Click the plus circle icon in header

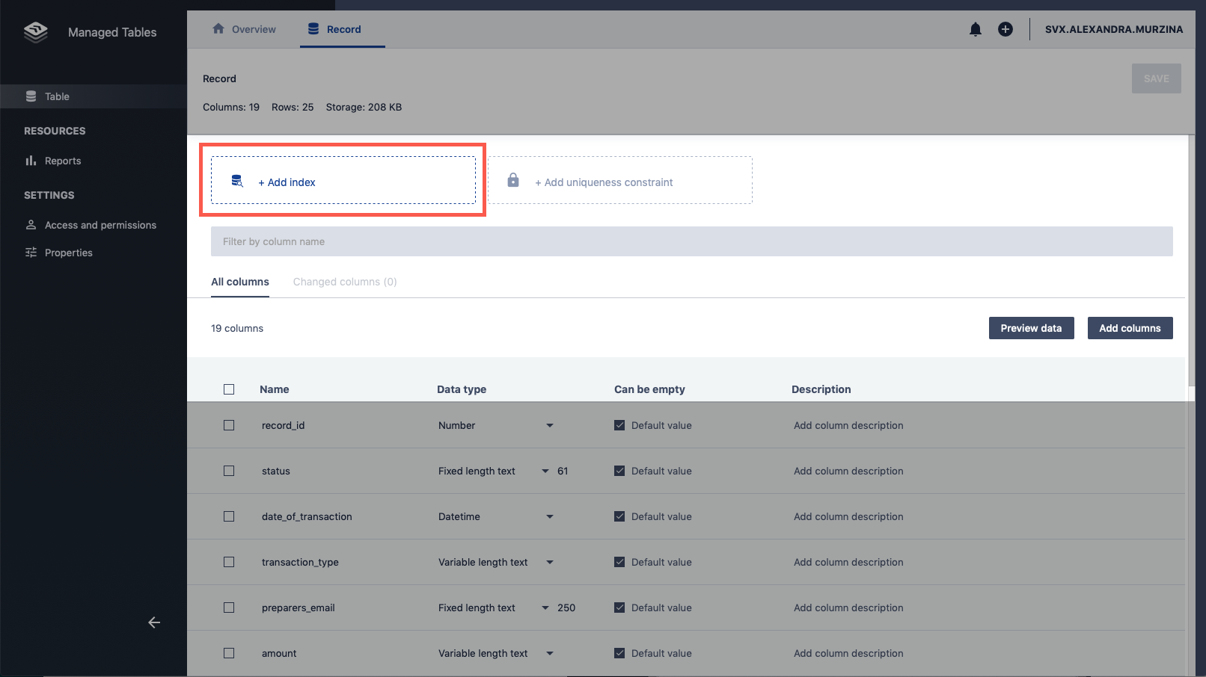pyautogui.click(x=1005, y=29)
